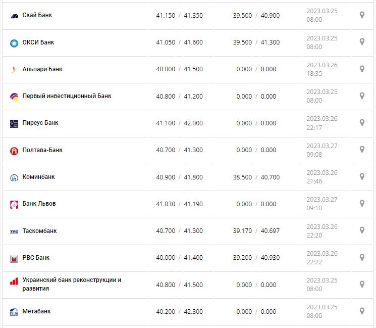Viewport: 376px width, 328px height.
Task: Open the Альпари Банк link
Action: pyautogui.click(x=42, y=69)
